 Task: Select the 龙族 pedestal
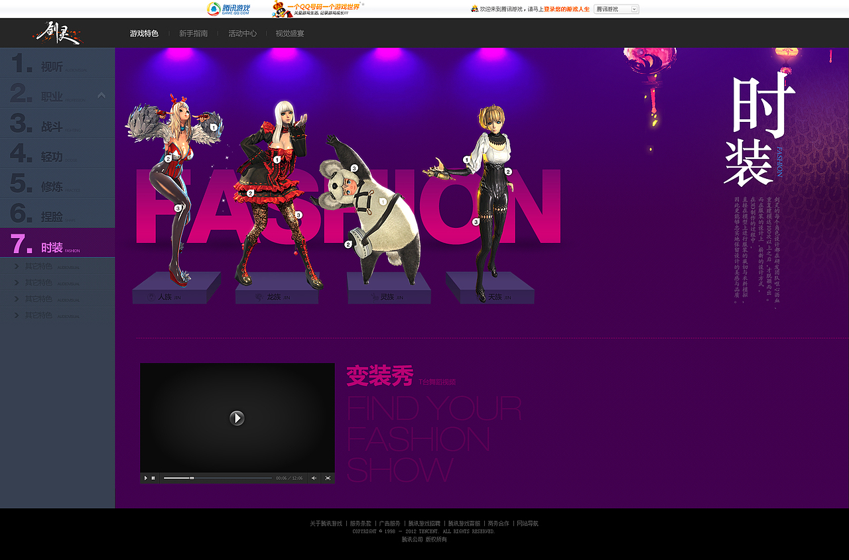[277, 289]
